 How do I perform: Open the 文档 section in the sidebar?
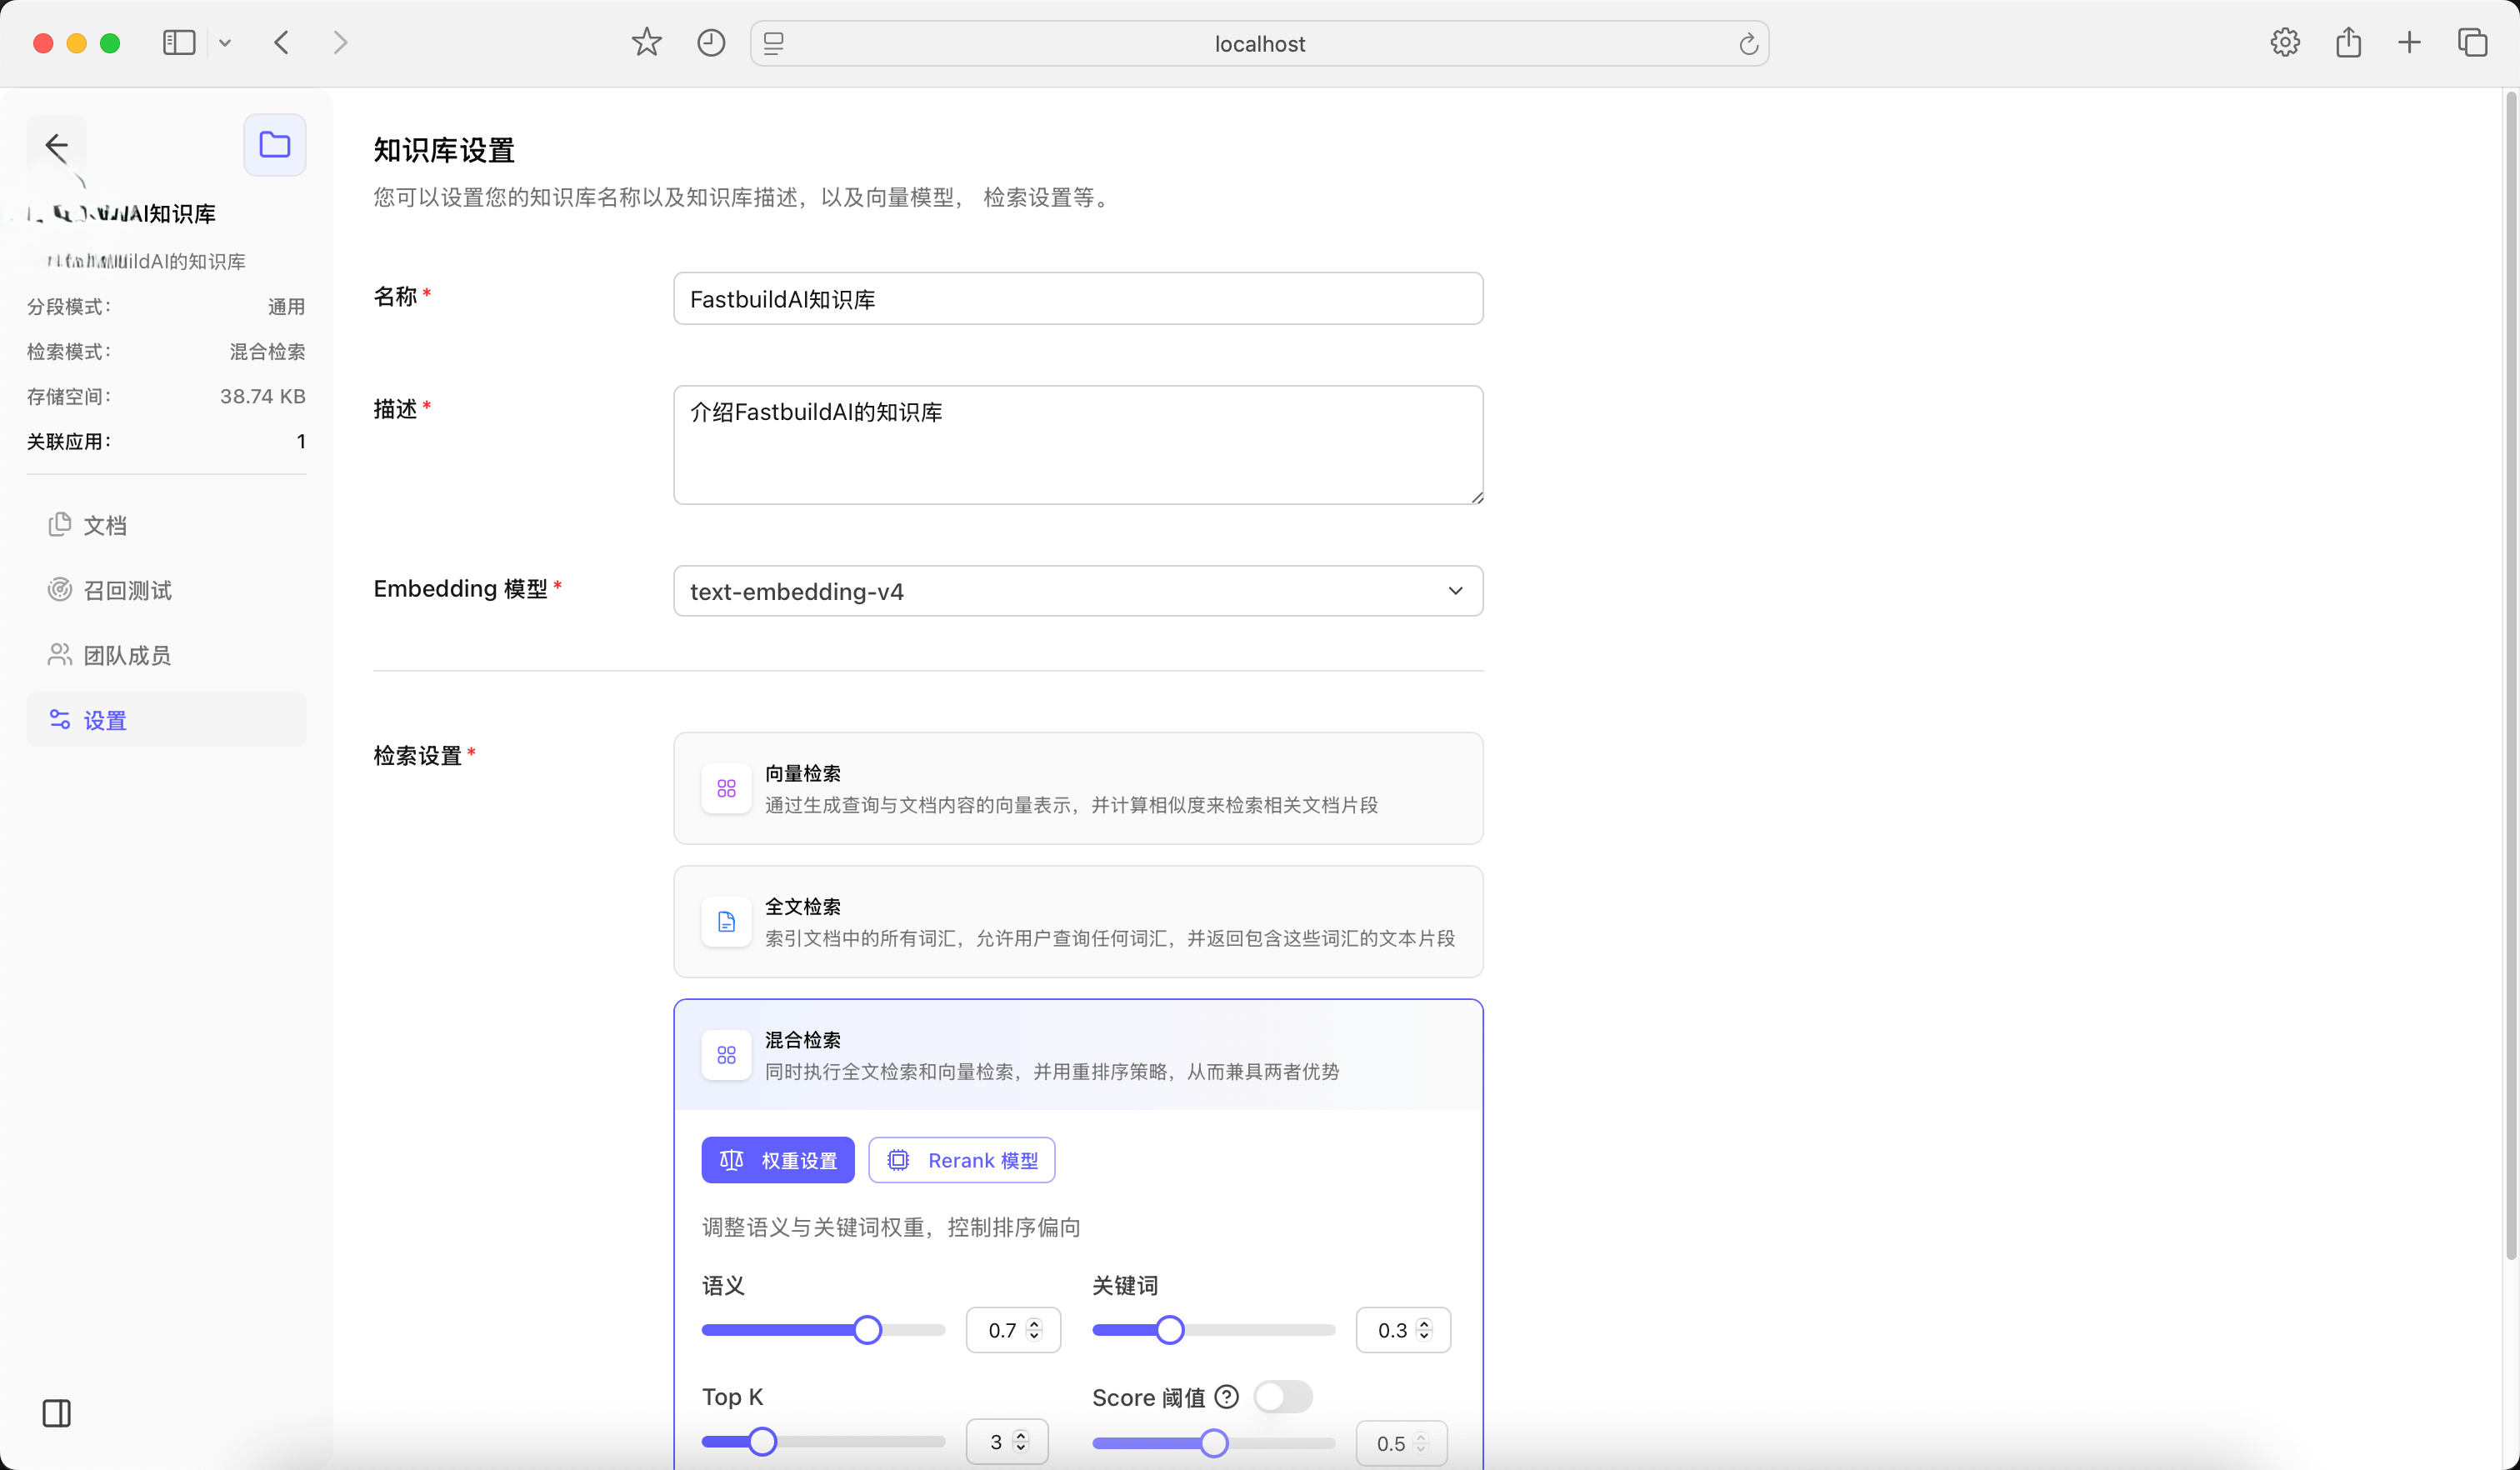[x=103, y=524]
